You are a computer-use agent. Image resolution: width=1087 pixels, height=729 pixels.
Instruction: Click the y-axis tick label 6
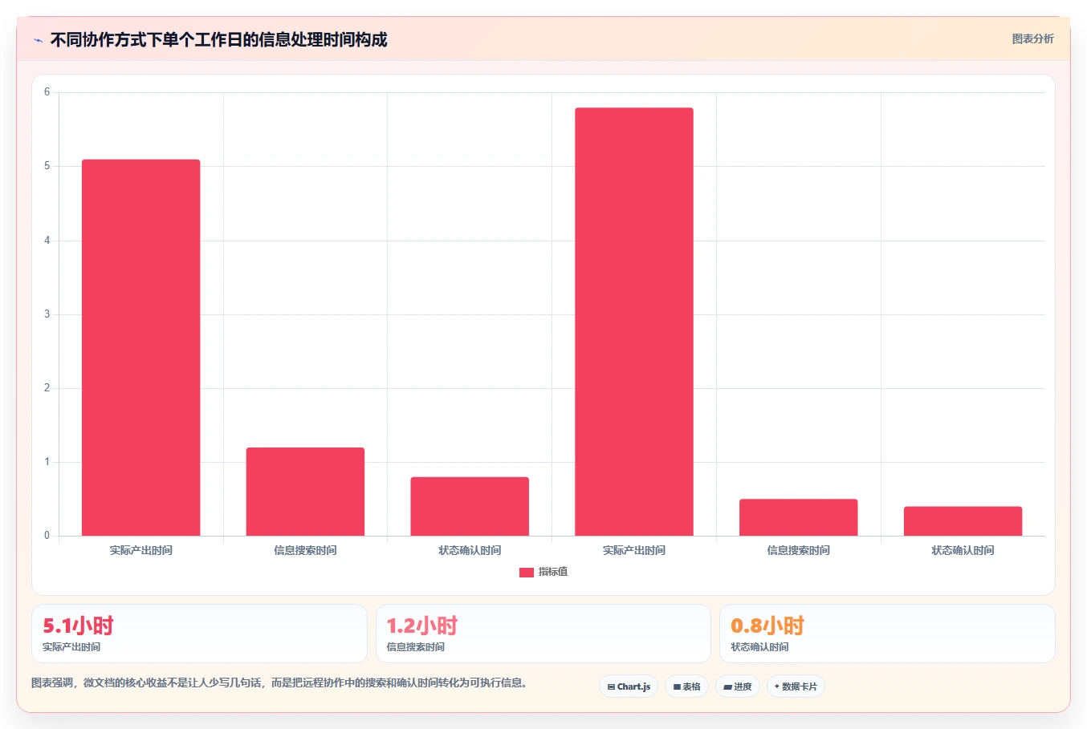[47, 92]
